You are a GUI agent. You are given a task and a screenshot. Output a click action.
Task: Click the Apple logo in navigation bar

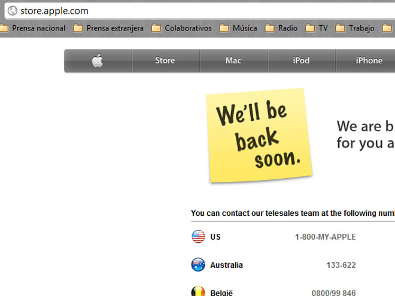point(98,60)
